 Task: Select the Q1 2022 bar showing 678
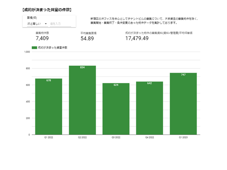click(x=49, y=106)
